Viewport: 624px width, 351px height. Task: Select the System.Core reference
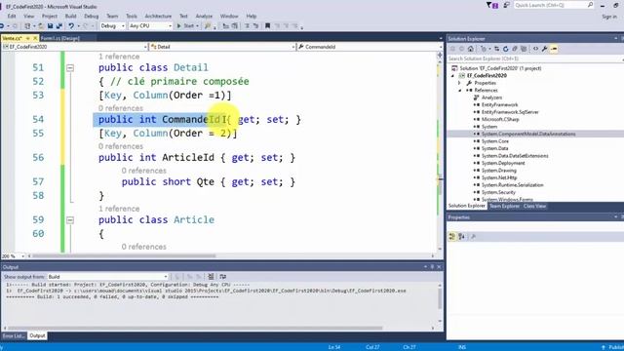pos(495,141)
